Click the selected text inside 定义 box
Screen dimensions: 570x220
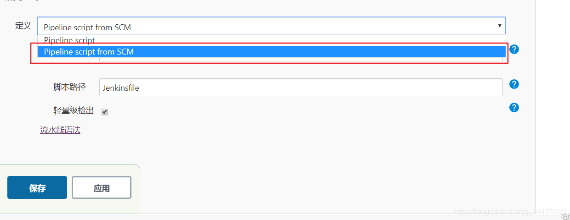point(87,27)
